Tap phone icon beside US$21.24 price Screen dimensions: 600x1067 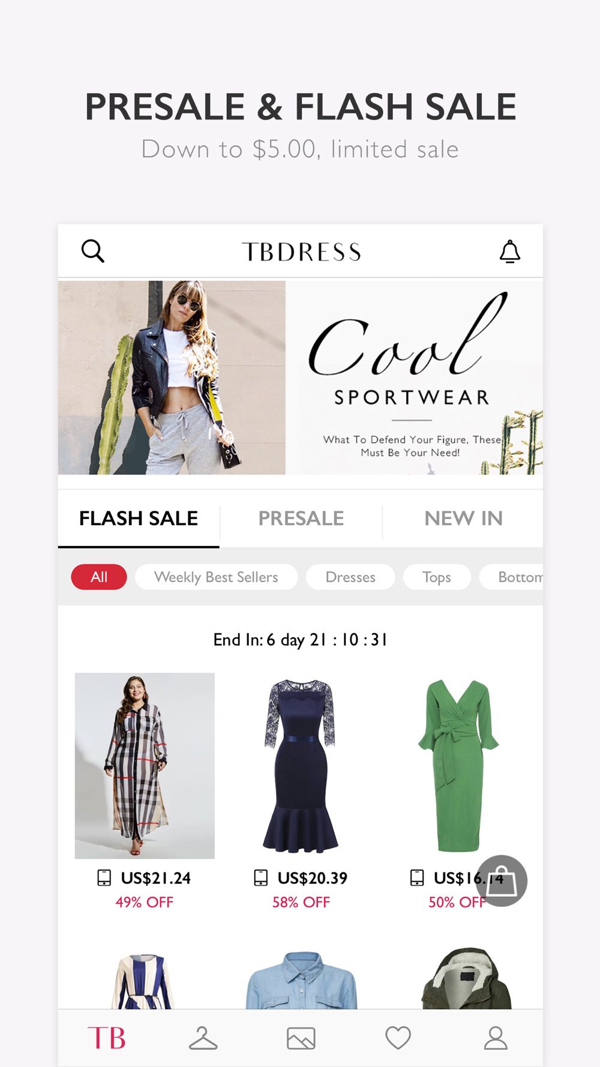click(104, 878)
